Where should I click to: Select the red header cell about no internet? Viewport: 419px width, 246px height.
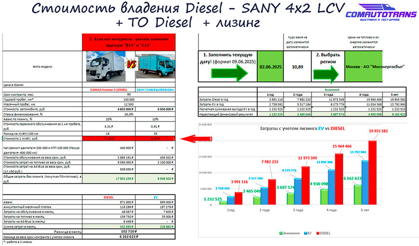click(129, 42)
